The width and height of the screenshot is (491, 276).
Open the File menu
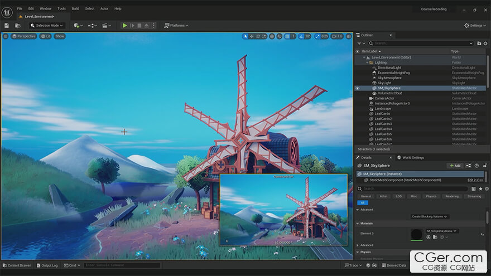[20, 9]
